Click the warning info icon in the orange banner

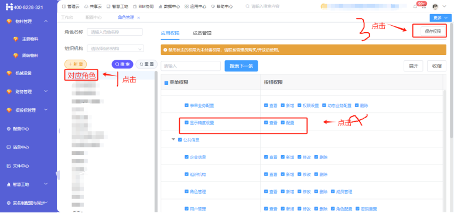[x=165, y=50]
